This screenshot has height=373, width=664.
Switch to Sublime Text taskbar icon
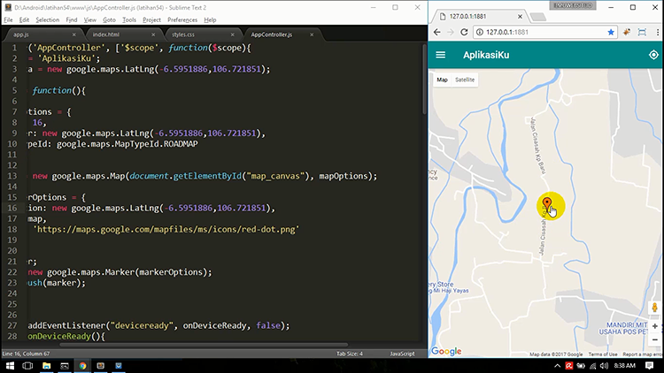tap(101, 365)
